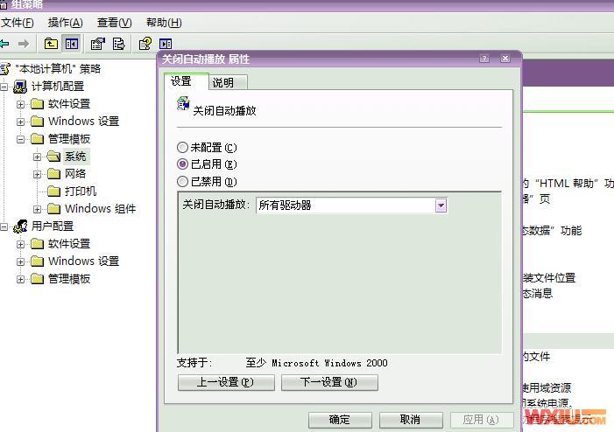The width and height of the screenshot is (614, 432).
Task: Click the Help question mark toolbar icon
Action: coord(145,43)
